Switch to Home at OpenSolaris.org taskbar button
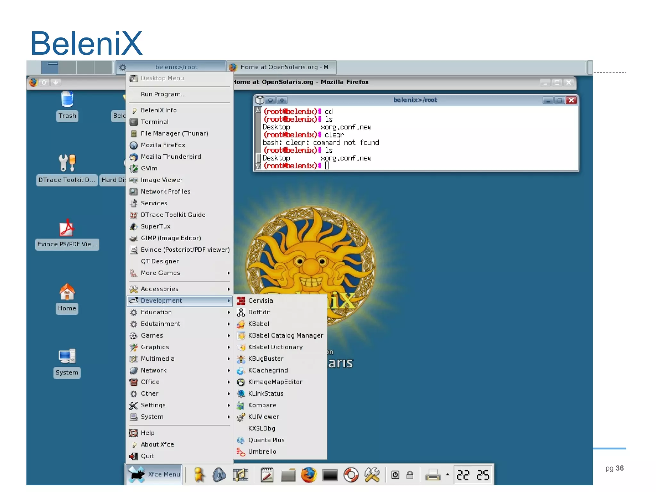The image size is (656, 492). (282, 67)
